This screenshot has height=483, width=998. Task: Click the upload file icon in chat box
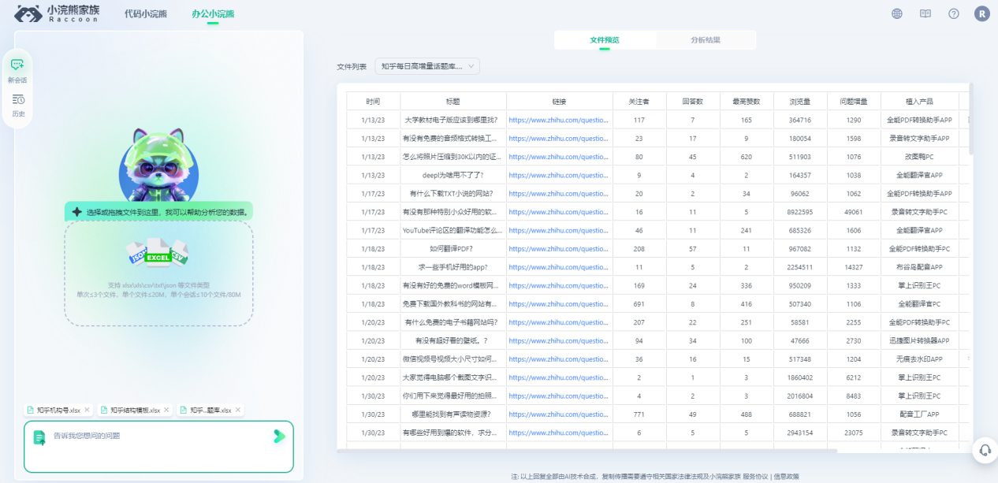39,438
